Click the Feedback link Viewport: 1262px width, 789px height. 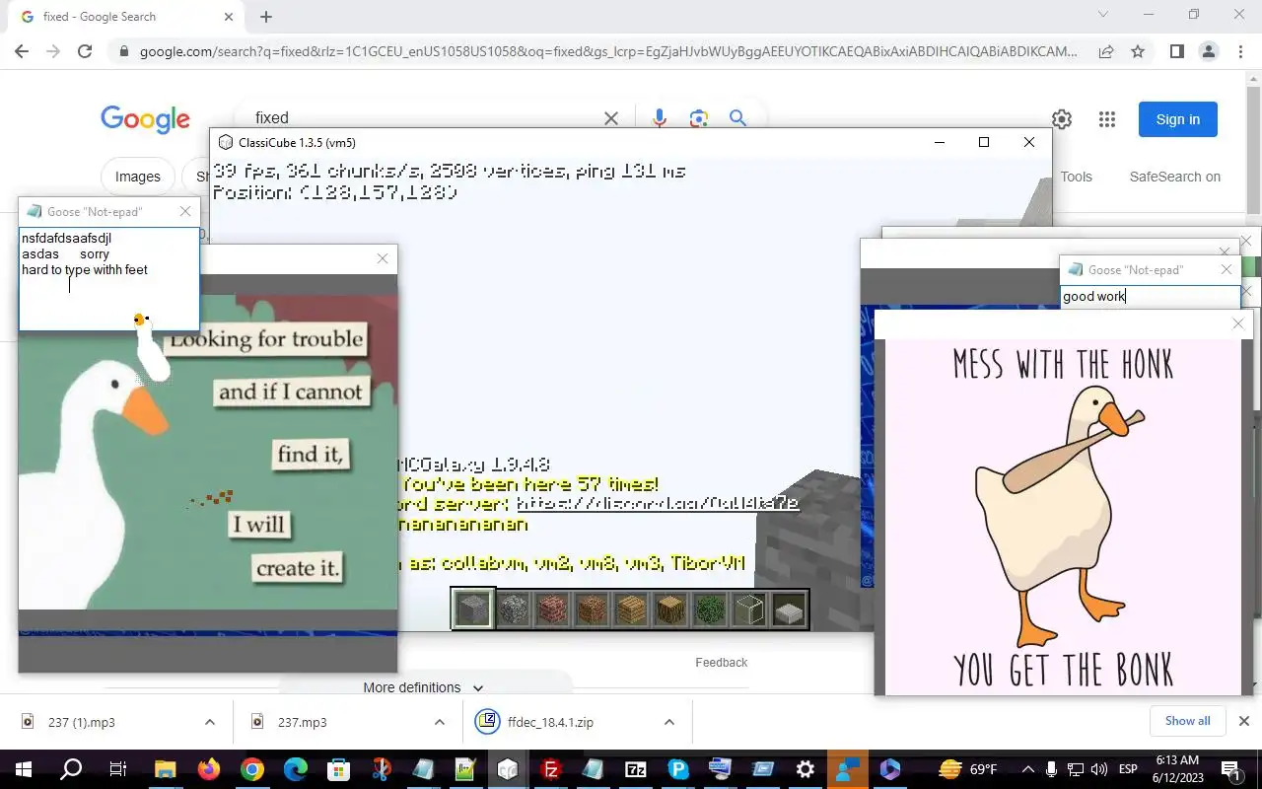(x=722, y=663)
